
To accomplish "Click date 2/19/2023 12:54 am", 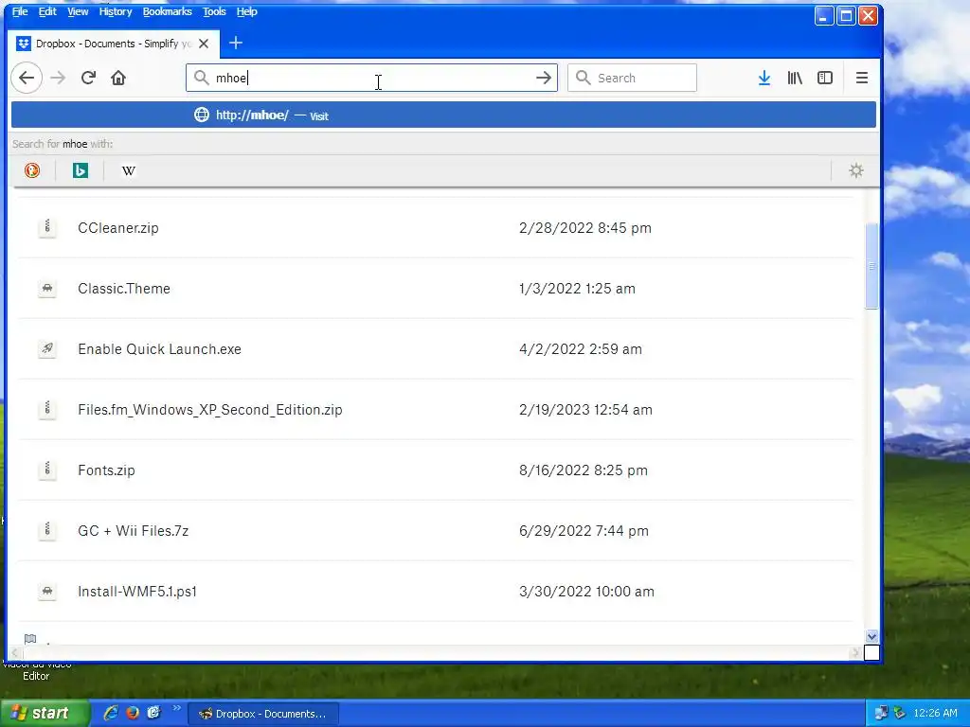I will coord(585,409).
